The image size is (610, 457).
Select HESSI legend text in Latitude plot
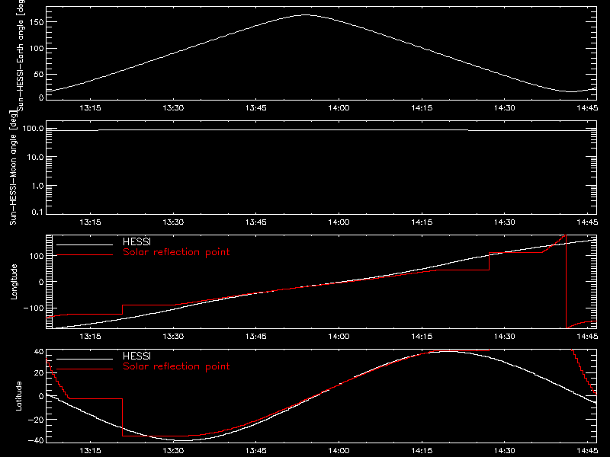point(136,356)
